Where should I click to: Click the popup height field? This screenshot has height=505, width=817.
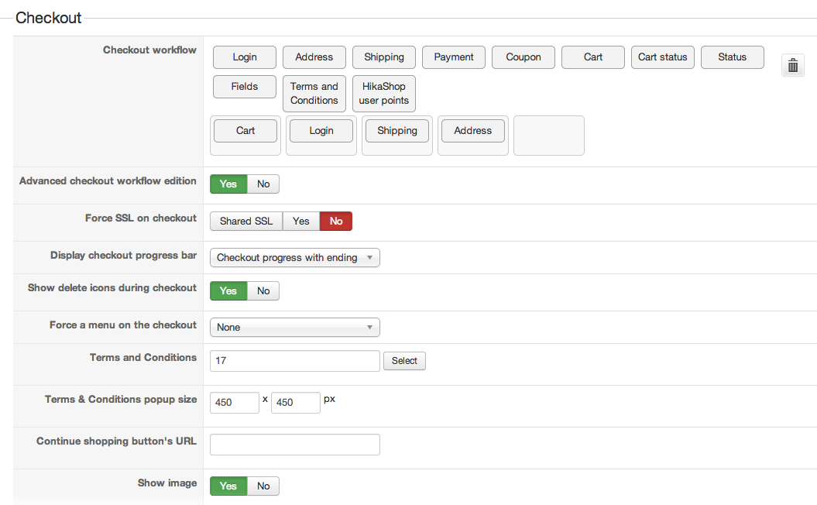click(x=295, y=403)
